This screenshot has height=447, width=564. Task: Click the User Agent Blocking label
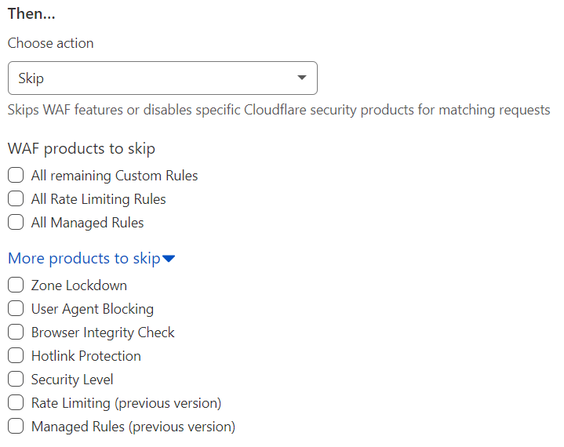(92, 309)
